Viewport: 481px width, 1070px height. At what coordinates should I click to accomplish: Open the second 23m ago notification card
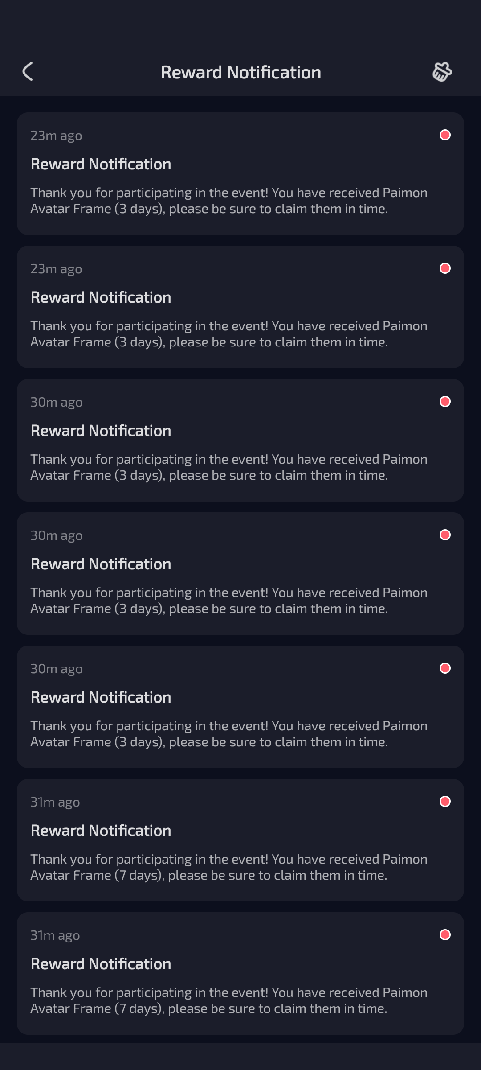point(240,307)
